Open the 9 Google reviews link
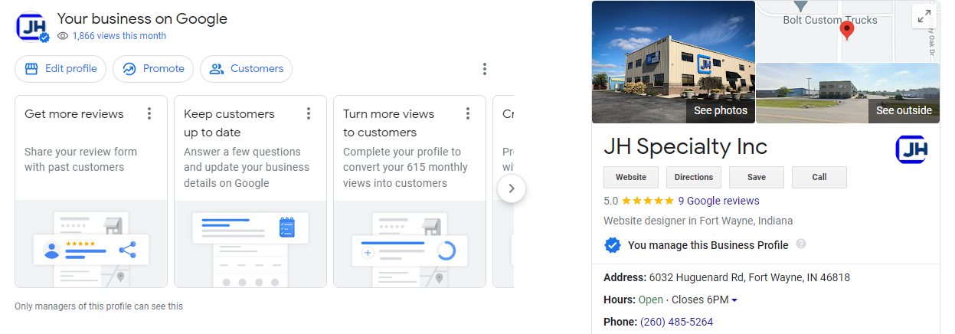This screenshot has height=334, width=955. (x=718, y=201)
